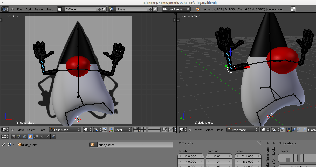Open the Render properties camera tab
Screen dimensions: 316x167
[x=13, y=136]
